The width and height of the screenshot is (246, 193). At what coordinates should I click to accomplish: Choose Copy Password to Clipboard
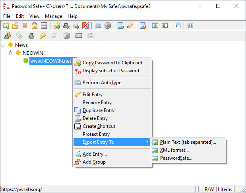pos(112,63)
